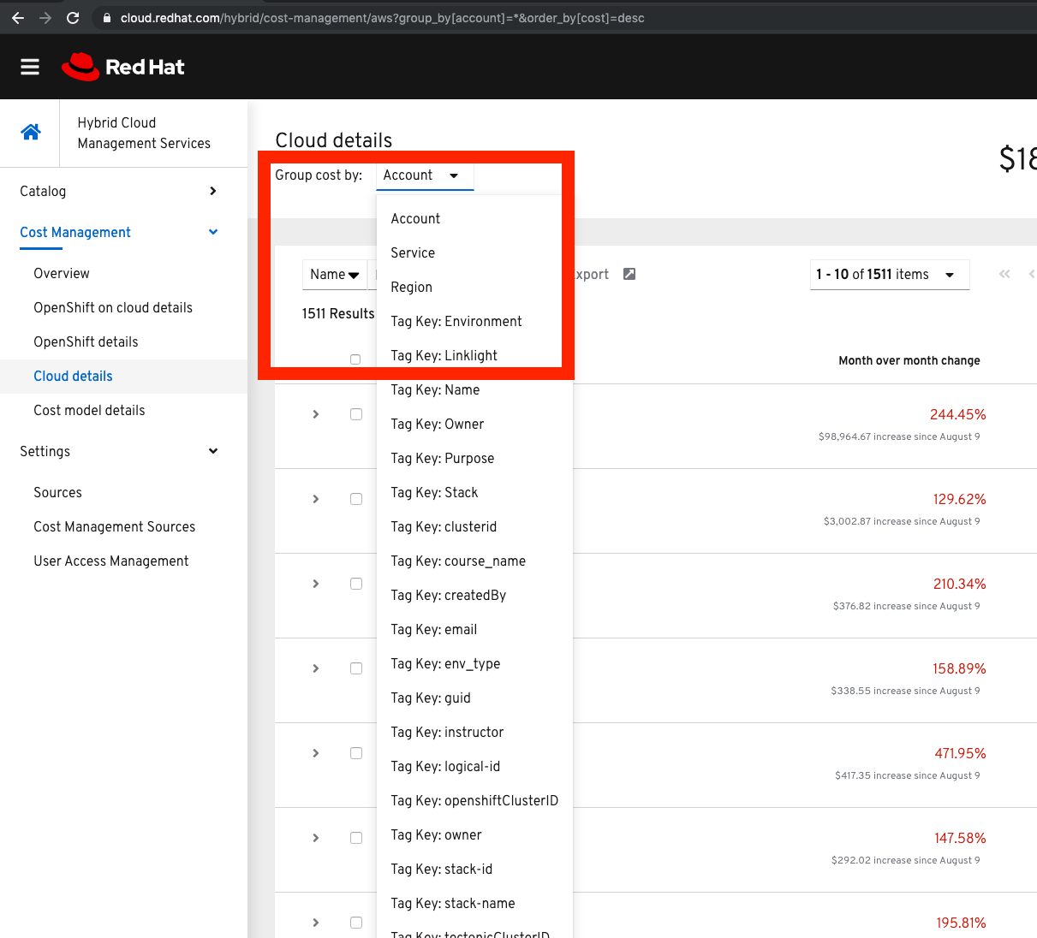The image size is (1037, 938).
Task: Choose Tag Key: Linklight option
Action: tap(474, 356)
